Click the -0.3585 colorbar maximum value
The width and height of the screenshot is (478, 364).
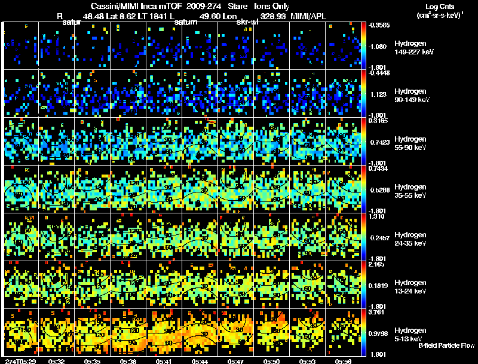pyautogui.click(x=379, y=25)
